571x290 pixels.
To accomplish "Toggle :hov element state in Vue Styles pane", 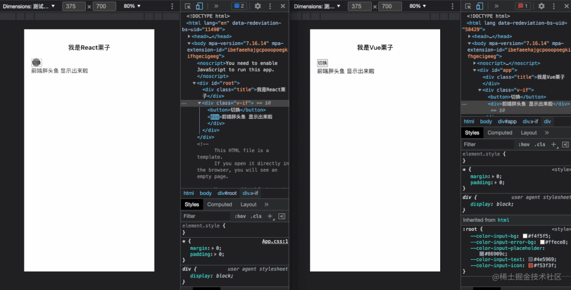I will point(524,144).
